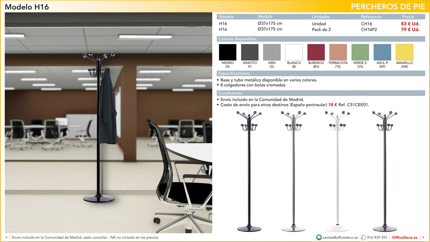The image size is (430, 242).
Task: Click the phone number 916 939 391
Action: [x=377, y=237]
